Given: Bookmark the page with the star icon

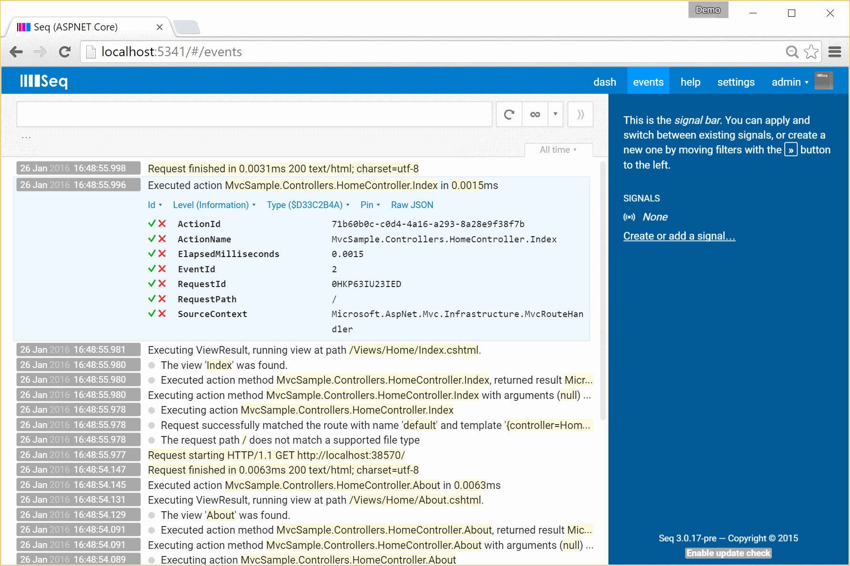Looking at the screenshot, I should (811, 51).
